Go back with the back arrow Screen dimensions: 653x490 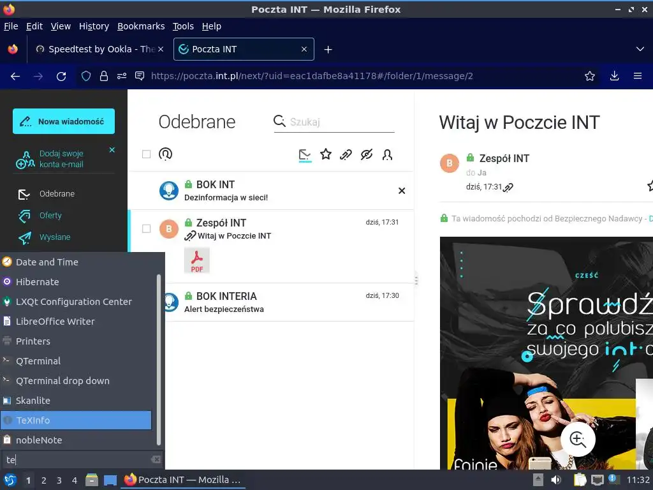(15, 77)
